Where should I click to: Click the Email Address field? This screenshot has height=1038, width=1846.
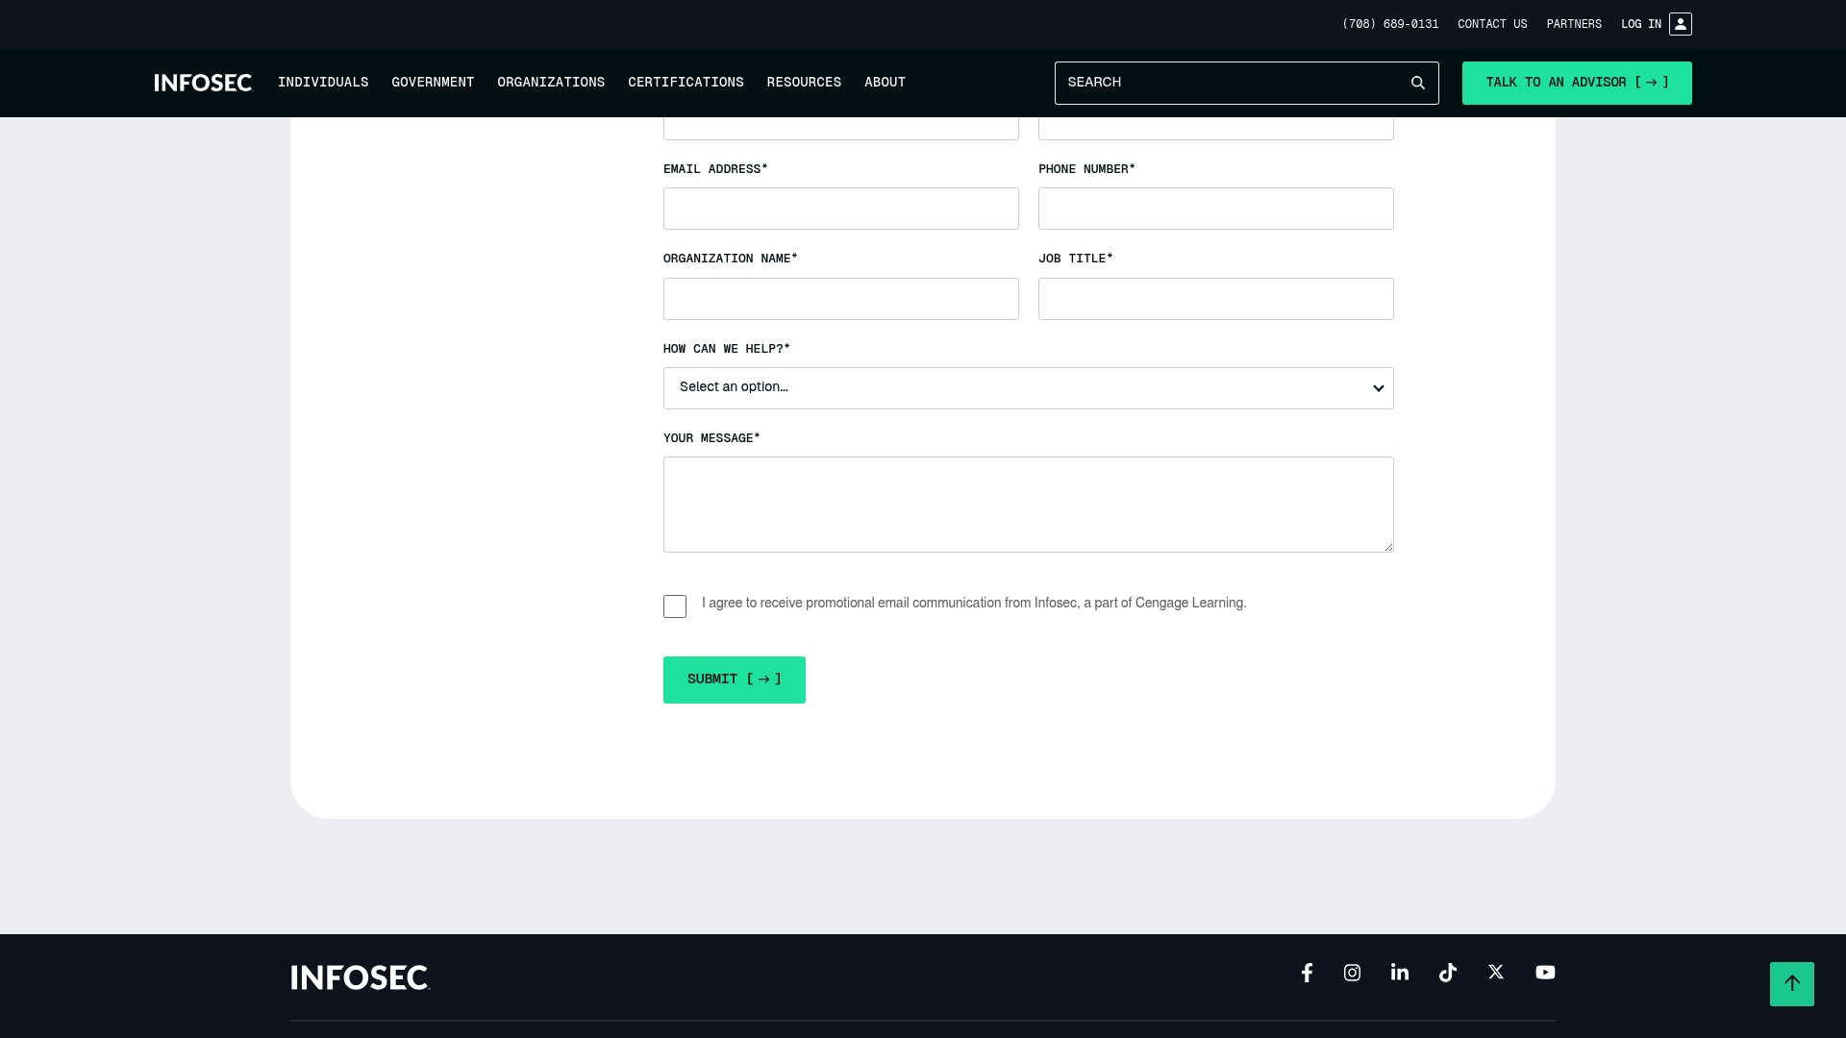click(x=841, y=209)
